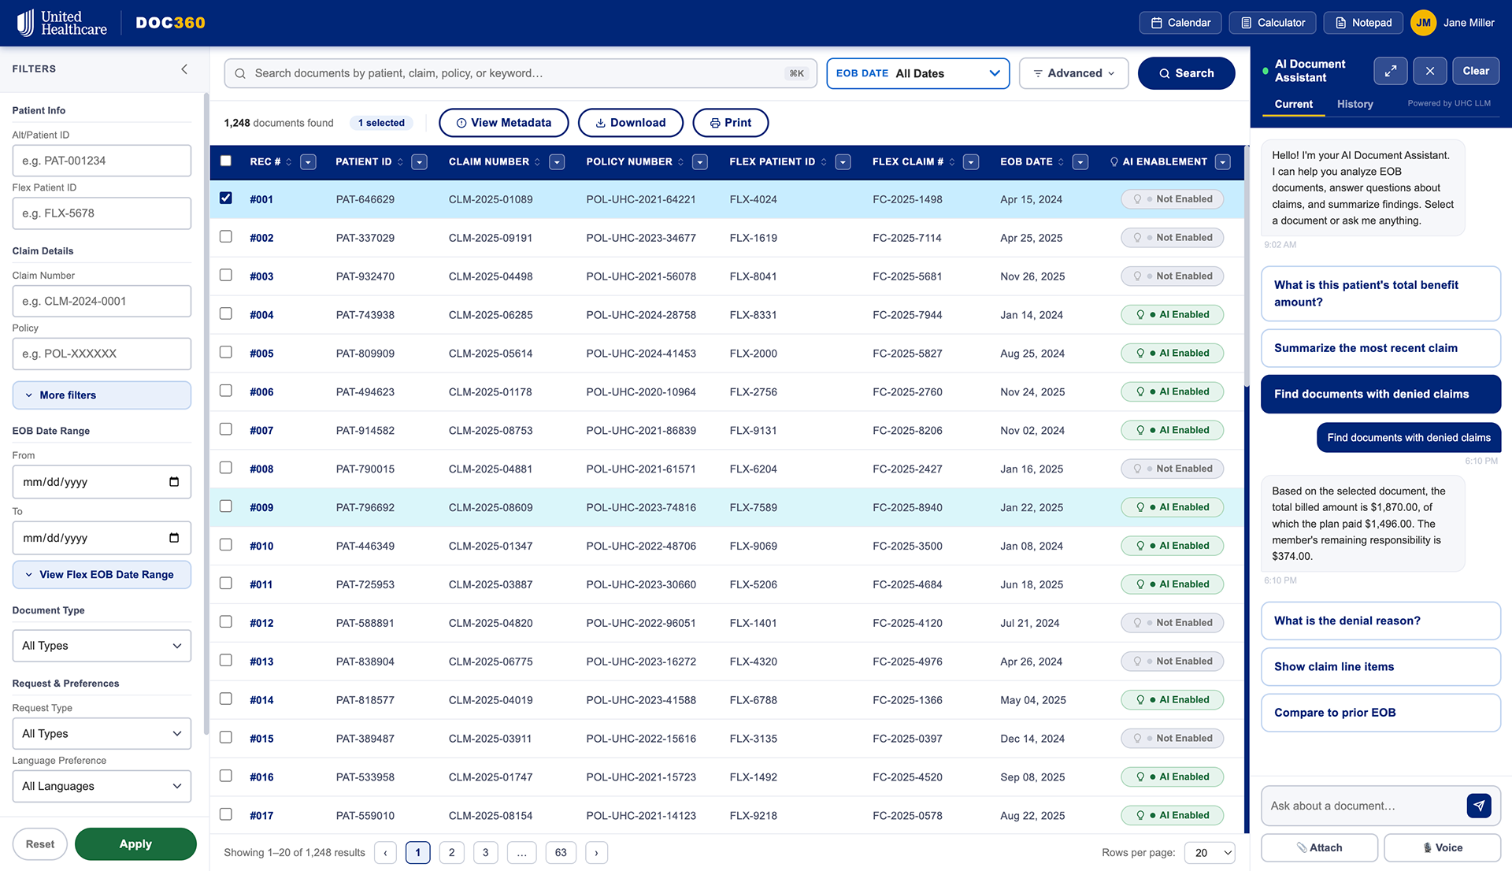Viewport: 1512px width, 871px height.
Task: Open the Rows per page dropdown
Action: pyautogui.click(x=1210, y=852)
